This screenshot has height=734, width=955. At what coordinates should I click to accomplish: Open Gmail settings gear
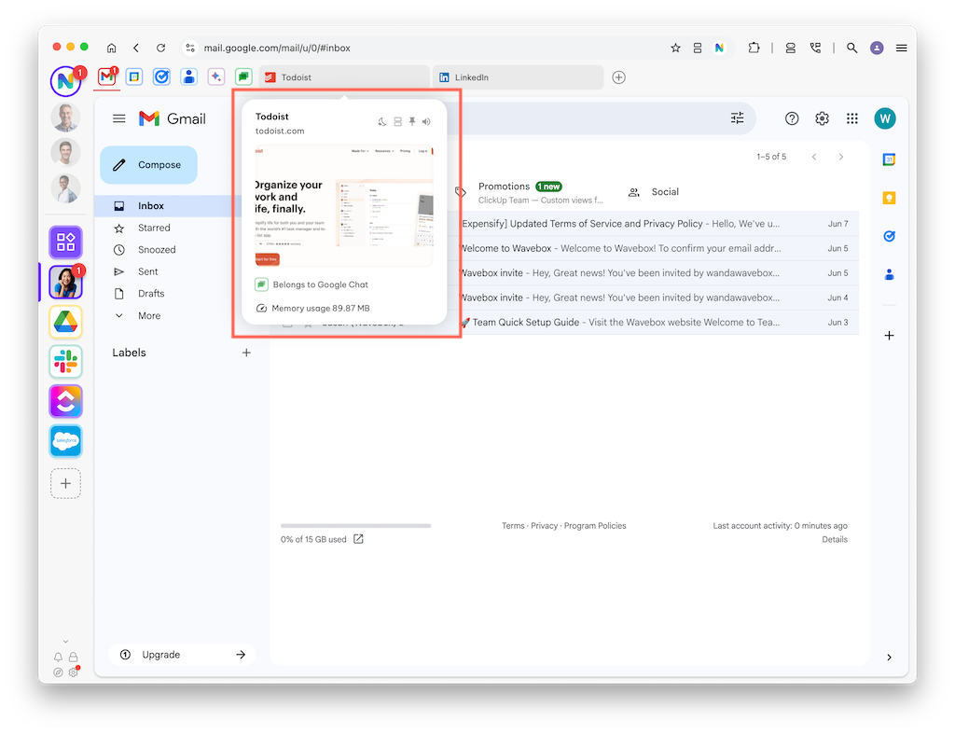click(x=823, y=118)
